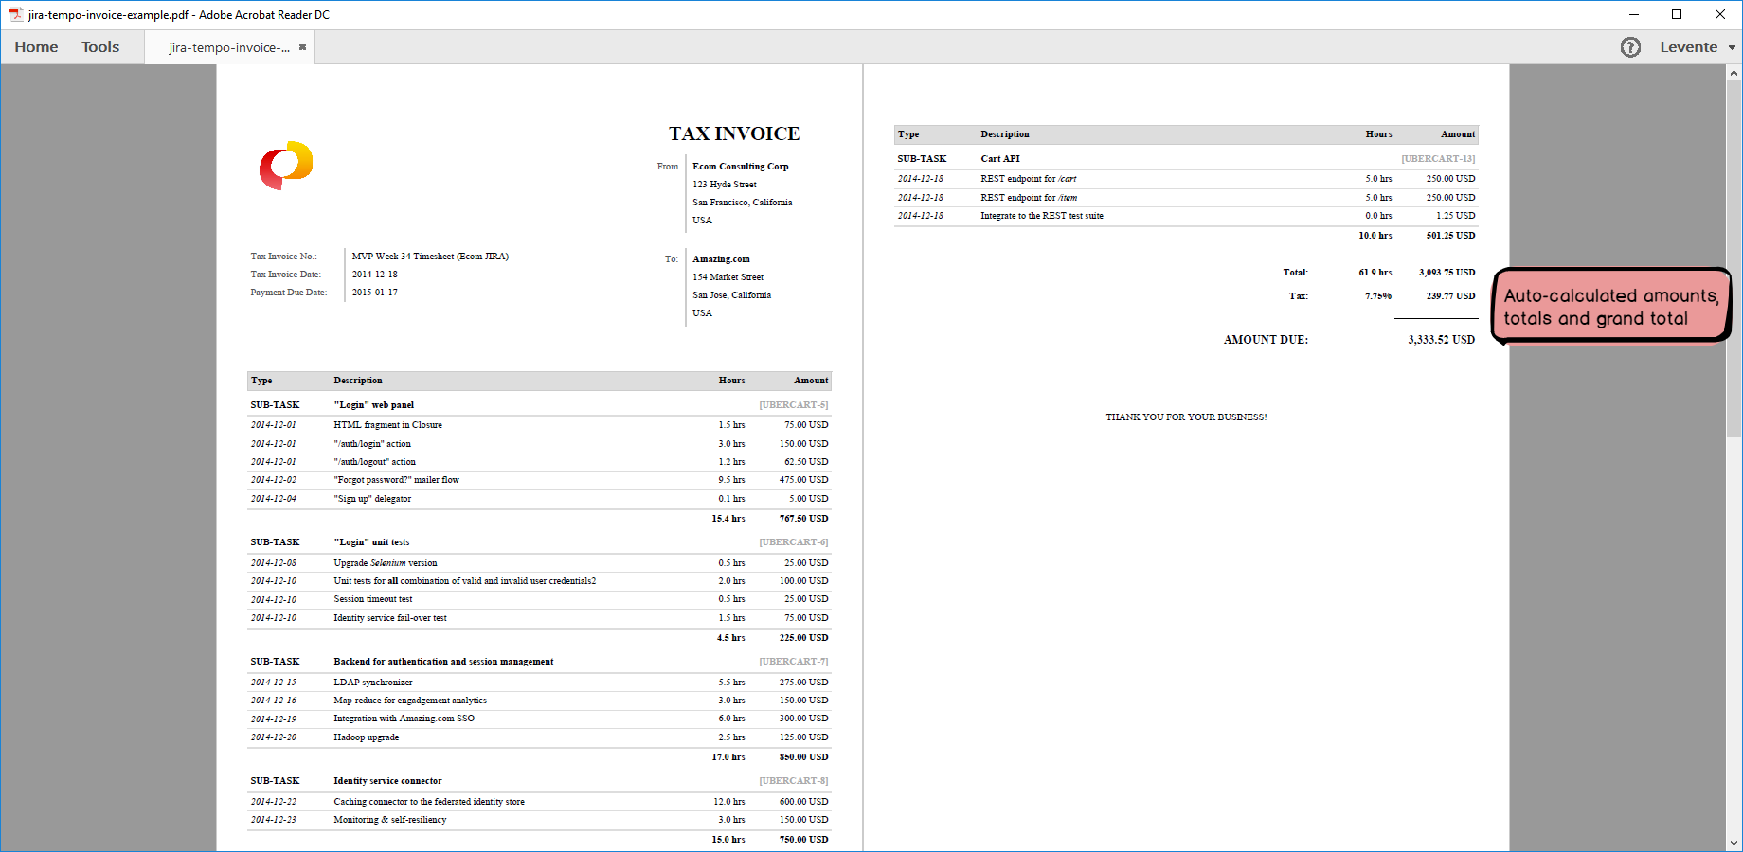Click the Cart API sub-task row
Viewport: 1743px width, 852px height.
click(x=1001, y=158)
